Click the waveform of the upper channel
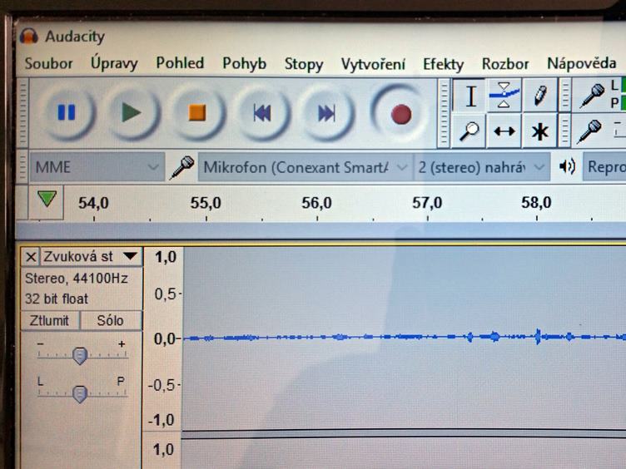Viewport: 626px width, 469px height. [404, 338]
